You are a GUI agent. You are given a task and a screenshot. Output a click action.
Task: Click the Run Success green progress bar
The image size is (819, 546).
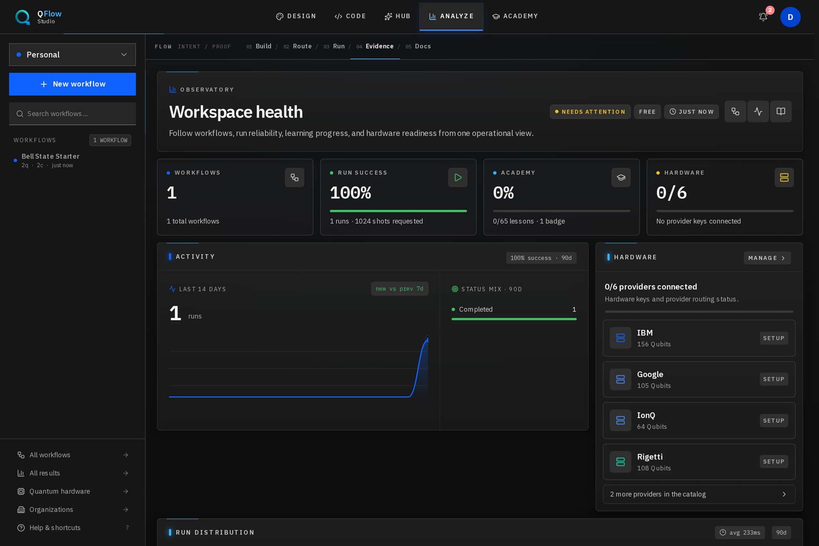tap(398, 211)
